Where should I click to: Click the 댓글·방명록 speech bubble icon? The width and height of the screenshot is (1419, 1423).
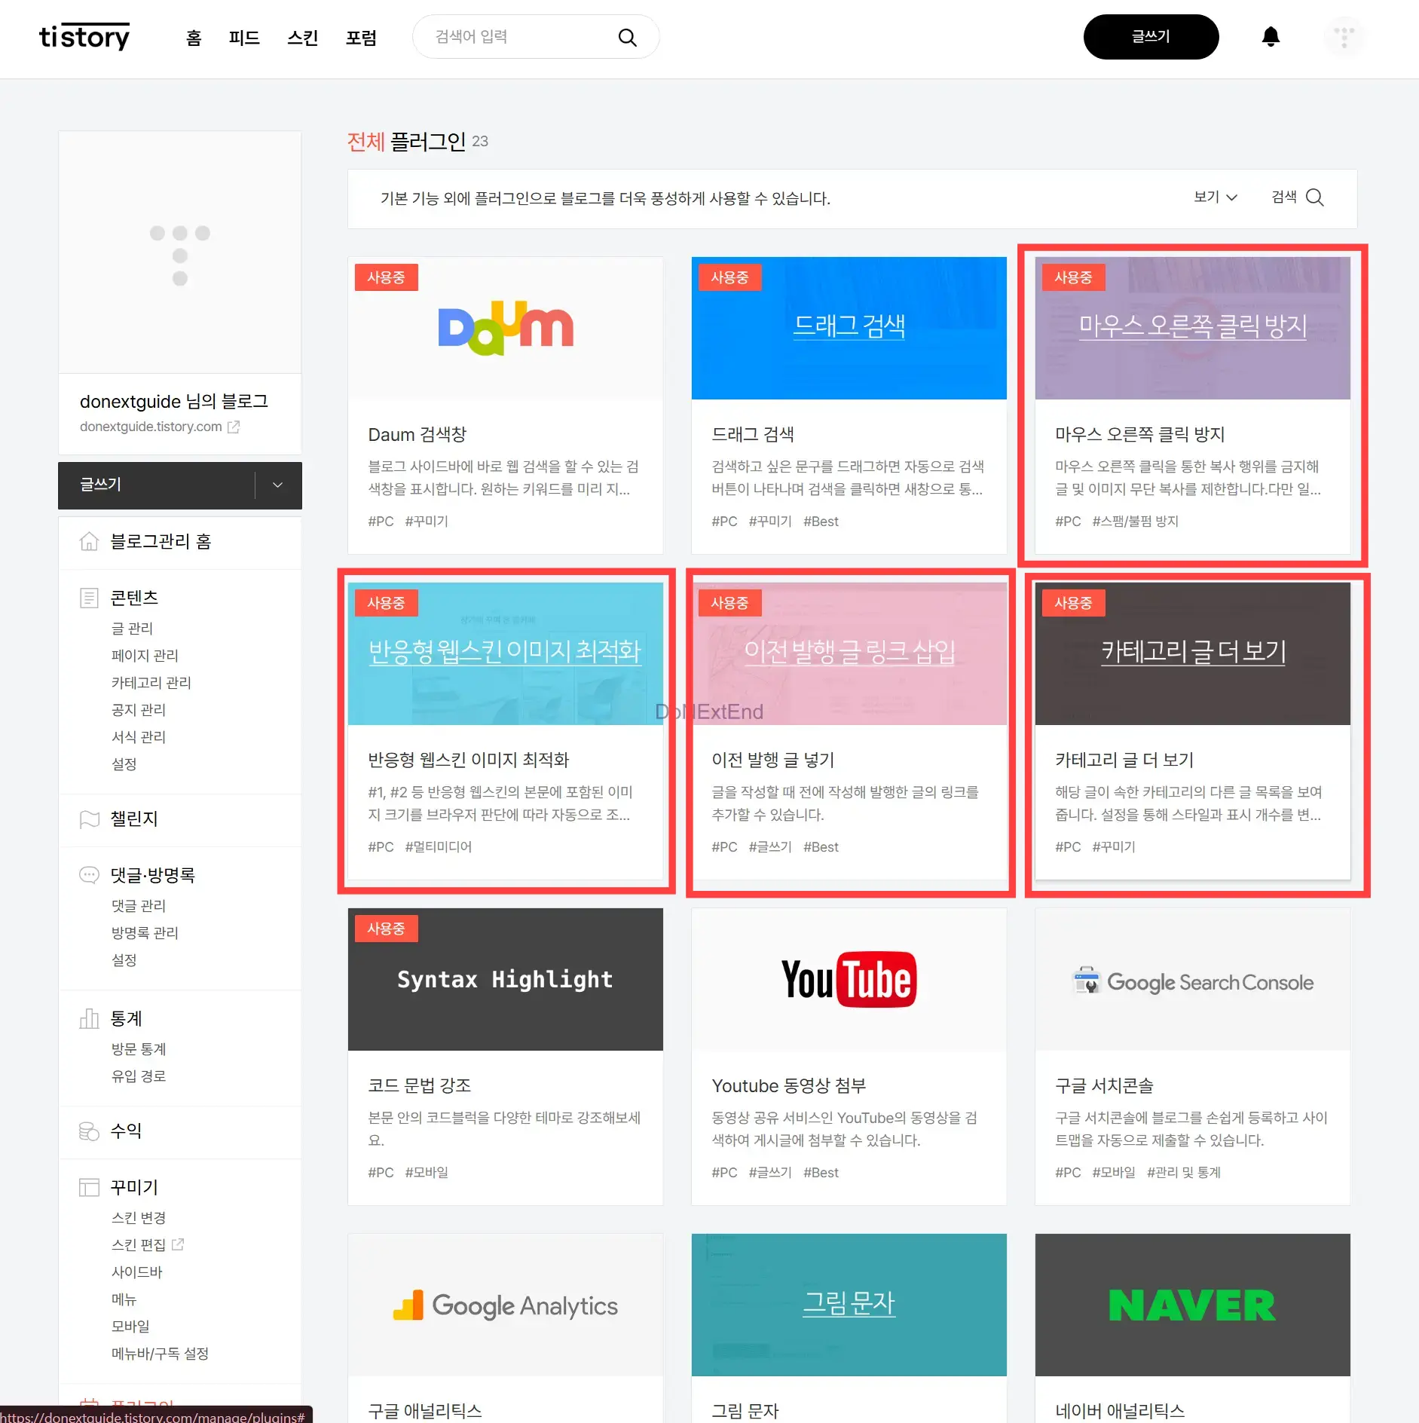(89, 875)
